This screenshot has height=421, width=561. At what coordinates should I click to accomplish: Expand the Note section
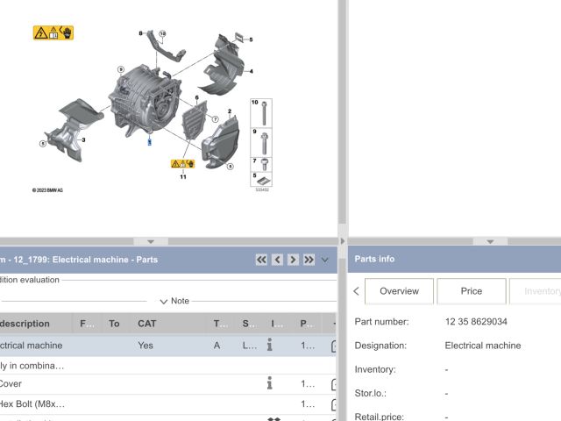174,301
